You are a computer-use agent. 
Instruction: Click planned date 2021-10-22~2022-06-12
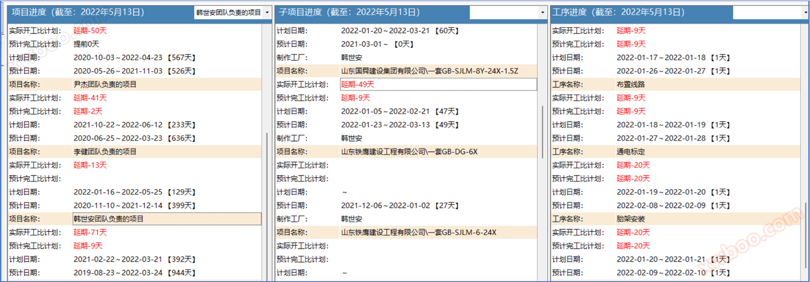point(118,125)
